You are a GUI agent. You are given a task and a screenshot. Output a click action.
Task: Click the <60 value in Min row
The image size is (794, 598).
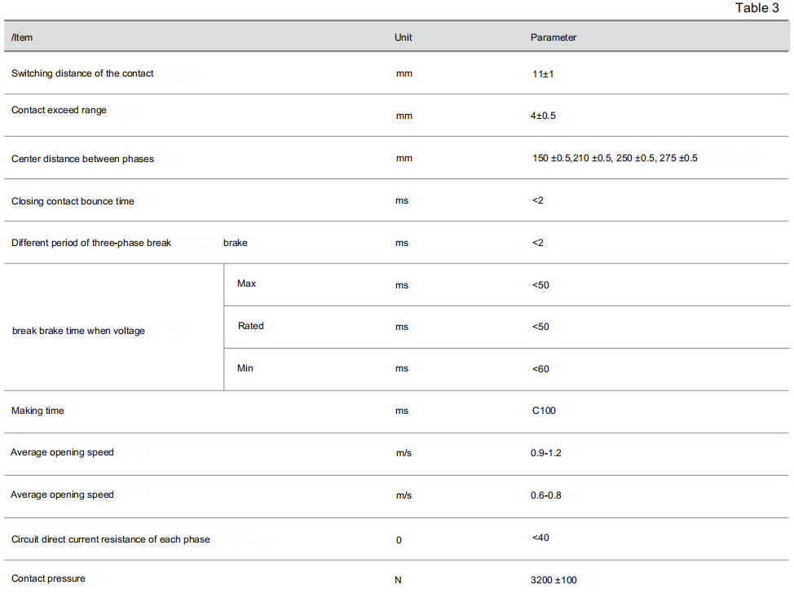coord(540,369)
